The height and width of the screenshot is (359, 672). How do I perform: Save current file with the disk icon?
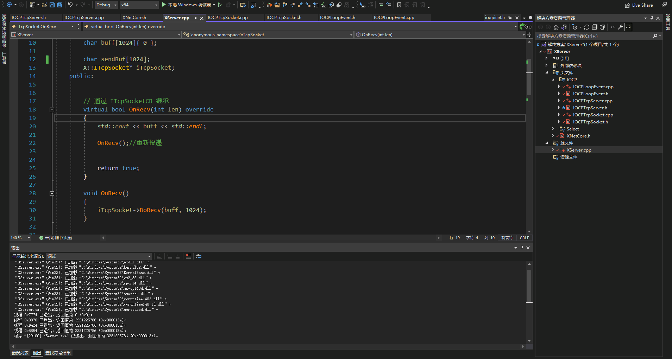coord(52,5)
